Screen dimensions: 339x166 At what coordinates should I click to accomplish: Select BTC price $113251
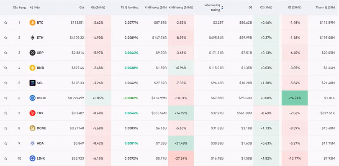click(77, 23)
